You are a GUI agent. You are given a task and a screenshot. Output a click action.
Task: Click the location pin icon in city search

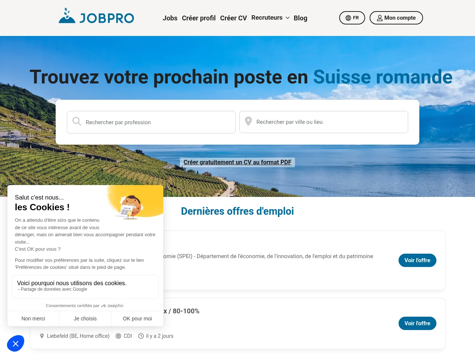click(x=249, y=121)
